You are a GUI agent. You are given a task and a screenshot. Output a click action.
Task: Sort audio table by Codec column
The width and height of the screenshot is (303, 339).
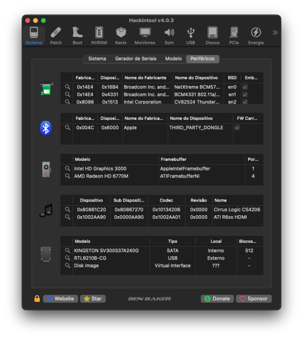click(166, 200)
